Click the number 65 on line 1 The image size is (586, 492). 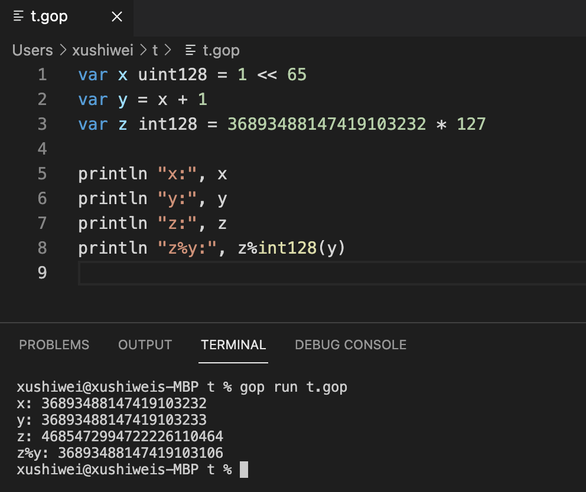pos(297,75)
